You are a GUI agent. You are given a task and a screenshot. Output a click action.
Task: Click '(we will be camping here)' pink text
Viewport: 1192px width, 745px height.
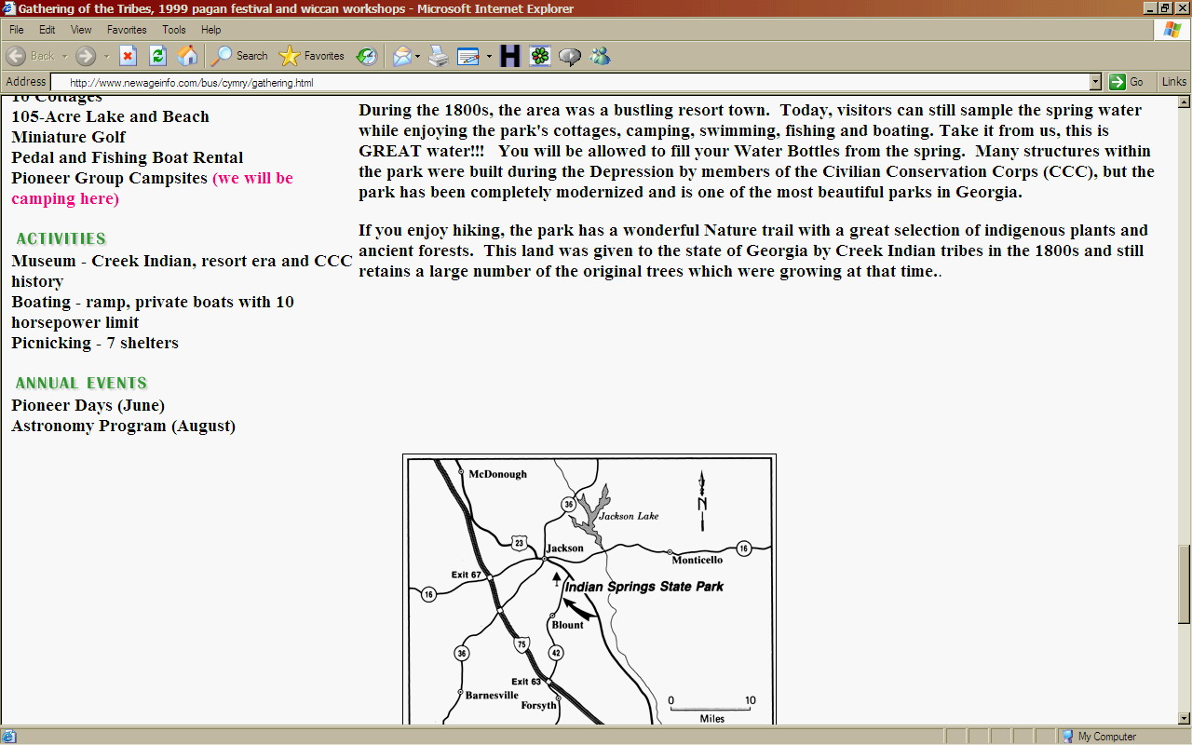click(x=152, y=188)
